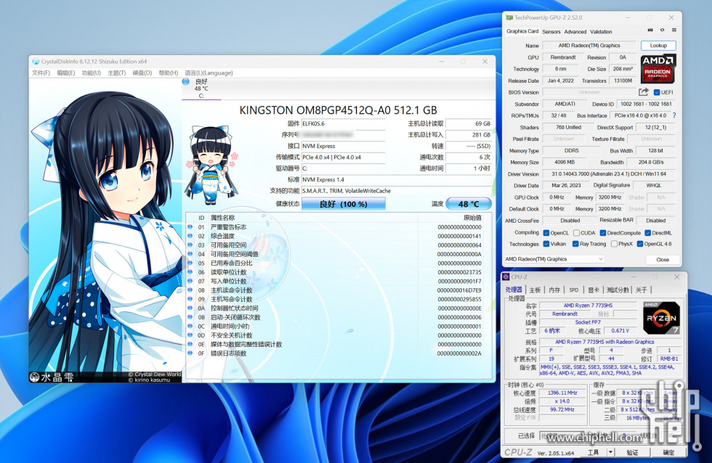712x463 pixels.
Task: Click the Name field showing AMD Radeon(TM) Graphics
Action: click(589, 45)
